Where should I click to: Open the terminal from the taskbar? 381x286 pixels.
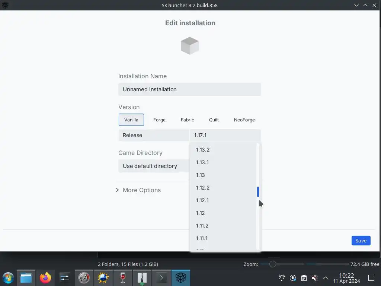pos(161,278)
